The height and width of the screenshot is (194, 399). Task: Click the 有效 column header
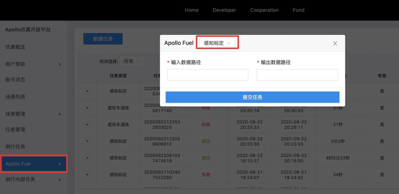click(382, 76)
